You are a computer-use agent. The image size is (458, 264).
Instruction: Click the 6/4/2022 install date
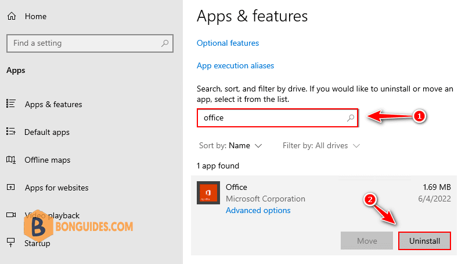coord(434,199)
